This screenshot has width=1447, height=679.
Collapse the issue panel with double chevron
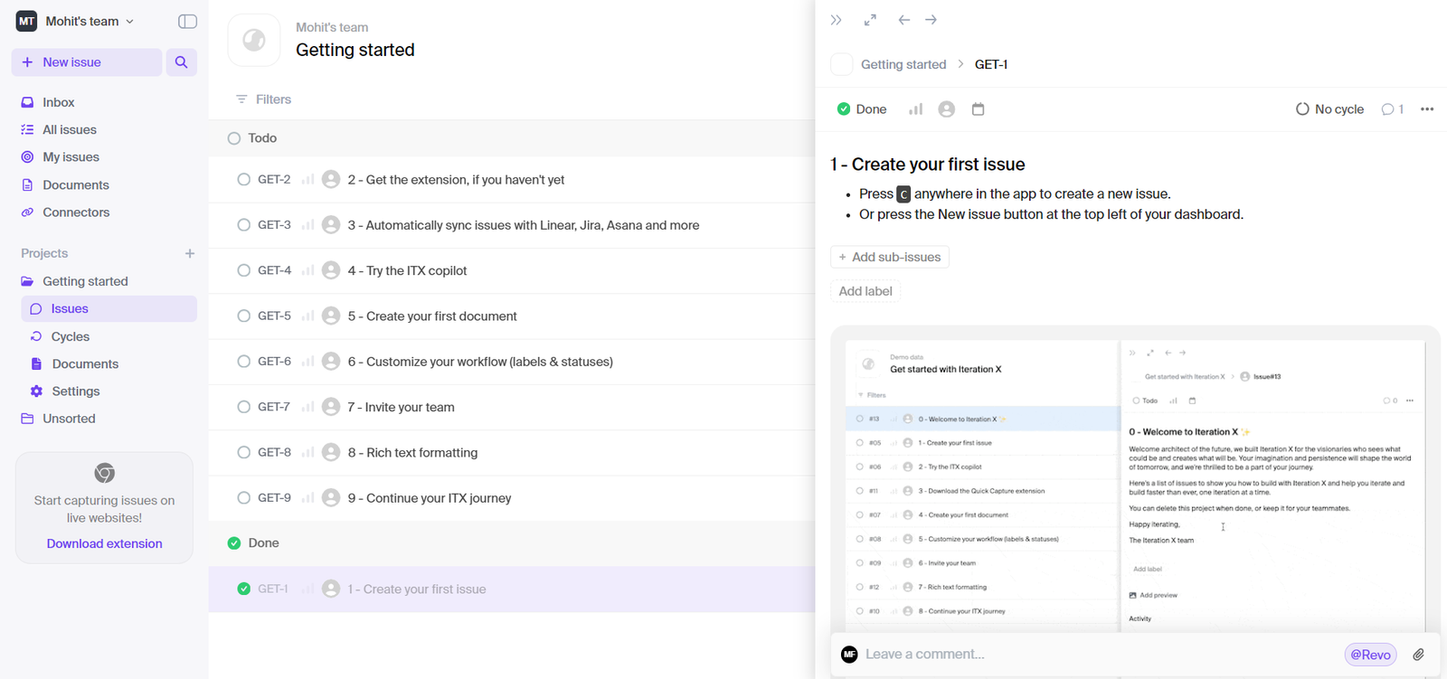pos(837,20)
